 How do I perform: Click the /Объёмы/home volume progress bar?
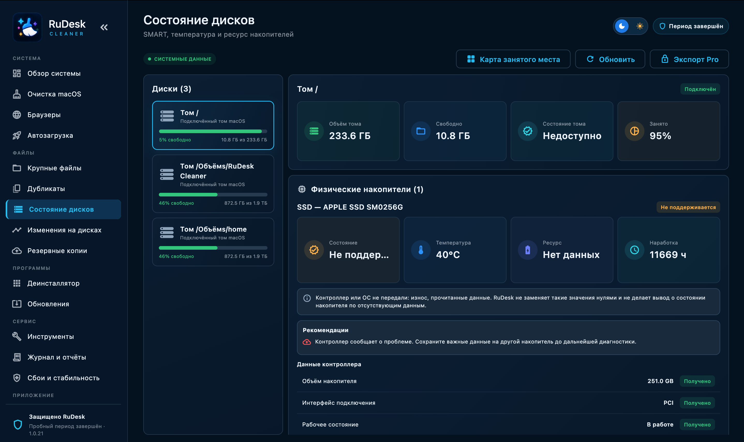coord(213,248)
